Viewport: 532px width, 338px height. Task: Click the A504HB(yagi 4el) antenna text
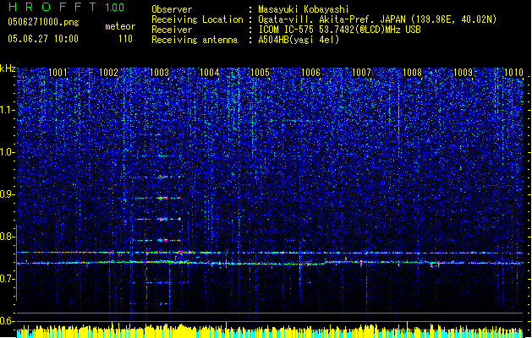coord(299,40)
